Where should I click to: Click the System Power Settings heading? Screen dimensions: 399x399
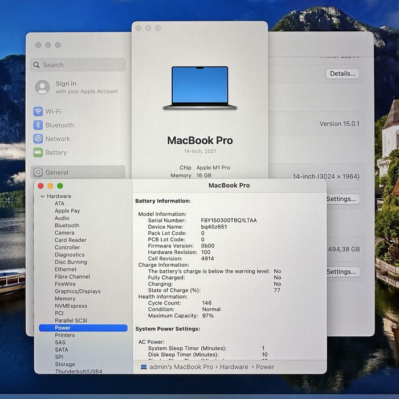[x=168, y=329]
